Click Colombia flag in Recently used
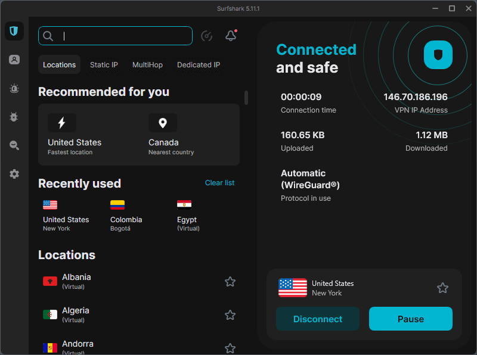The width and height of the screenshot is (477, 355). click(117, 205)
